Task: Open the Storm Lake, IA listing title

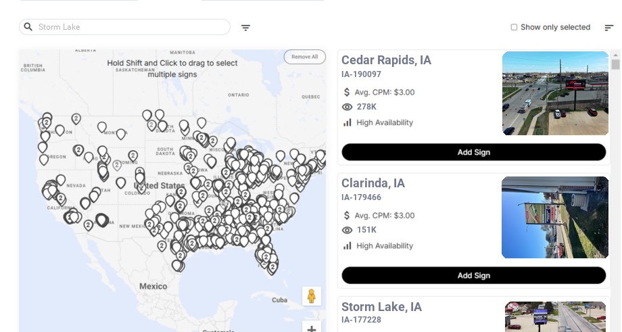Action: click(x=381, y=307)
